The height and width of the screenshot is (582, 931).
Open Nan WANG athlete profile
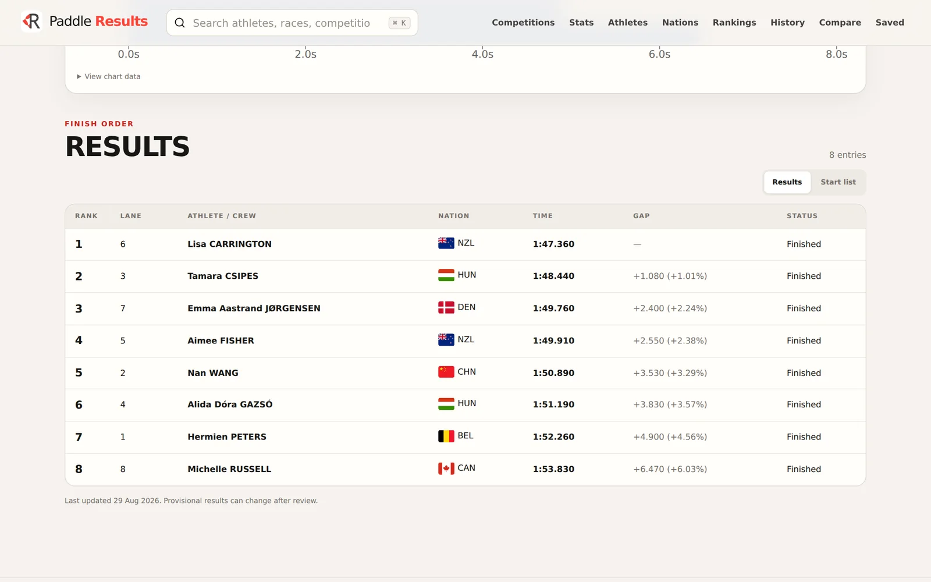(213, 373)
